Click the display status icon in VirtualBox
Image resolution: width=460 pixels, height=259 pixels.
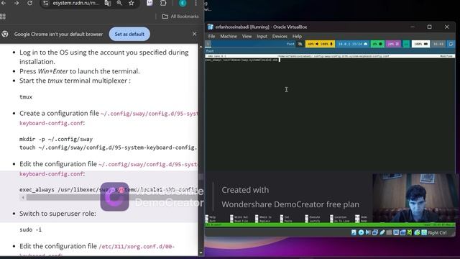tap(396, 232)
